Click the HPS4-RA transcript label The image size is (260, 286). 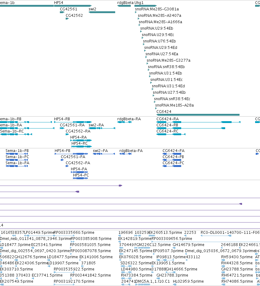click(x=79, y=137)
